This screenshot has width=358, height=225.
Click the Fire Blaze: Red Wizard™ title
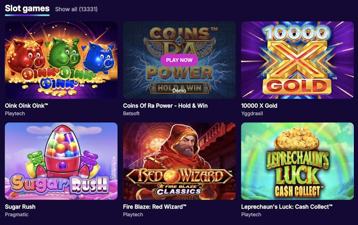click(154, 207)
